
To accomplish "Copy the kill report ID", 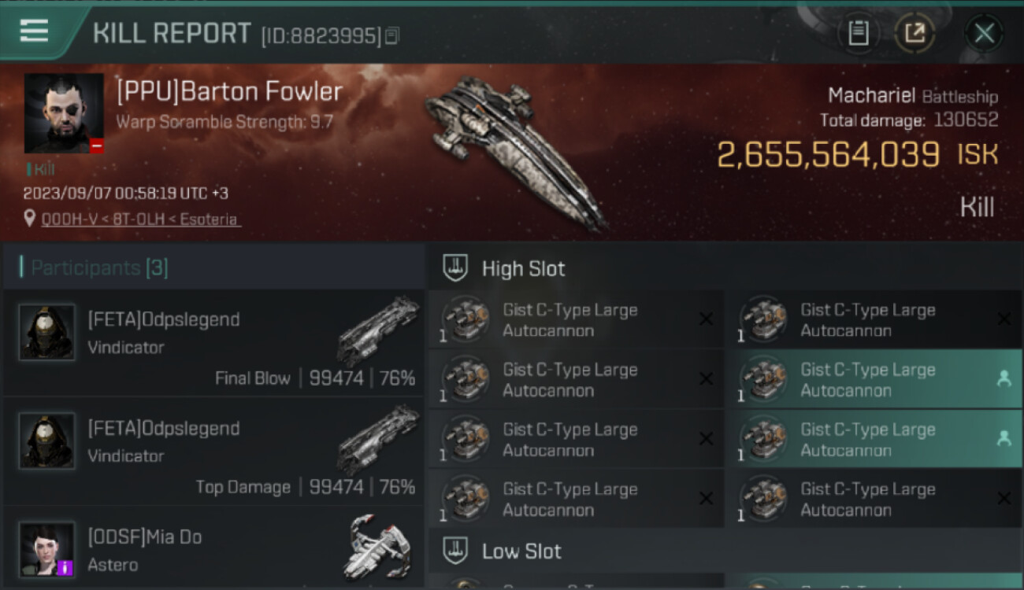I will (x=391, y=35).
